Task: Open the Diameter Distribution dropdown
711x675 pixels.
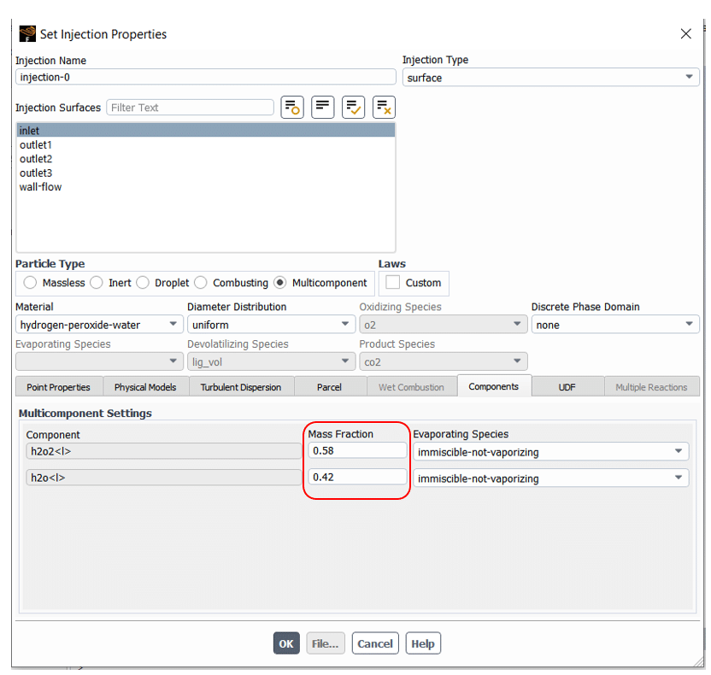Action: pyautogui.click(x=270, y=325)
